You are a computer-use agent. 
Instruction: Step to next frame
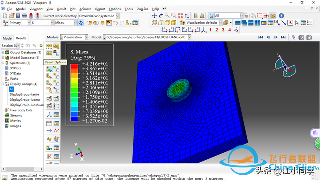[x=276, y=37]
